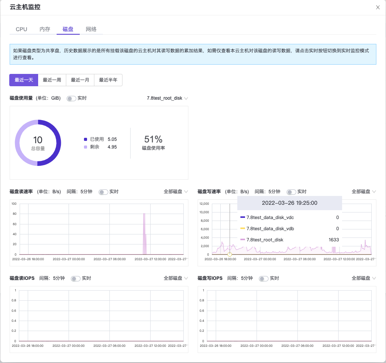
Task: Turn on 实时 for 磁盘写速率
Action: (x=291, y=192)
